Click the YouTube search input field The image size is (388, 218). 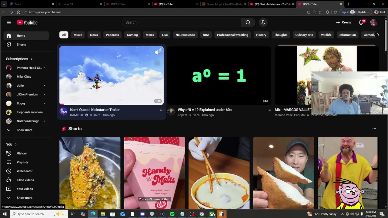[182, 22]
